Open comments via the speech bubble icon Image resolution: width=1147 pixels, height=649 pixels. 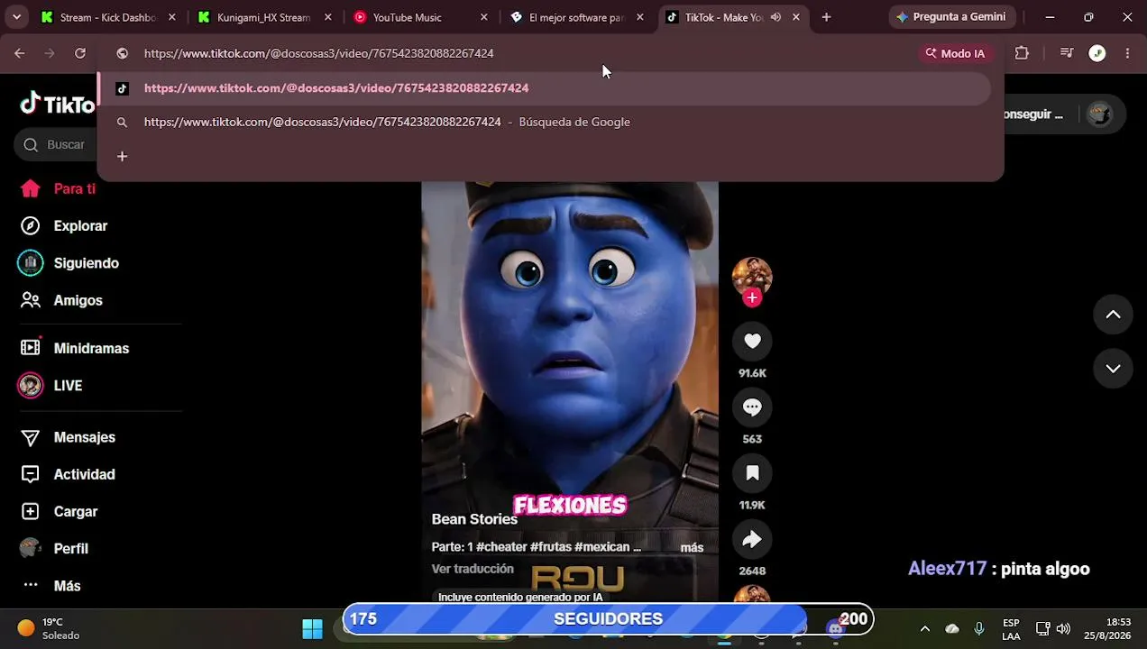[752, 407]
